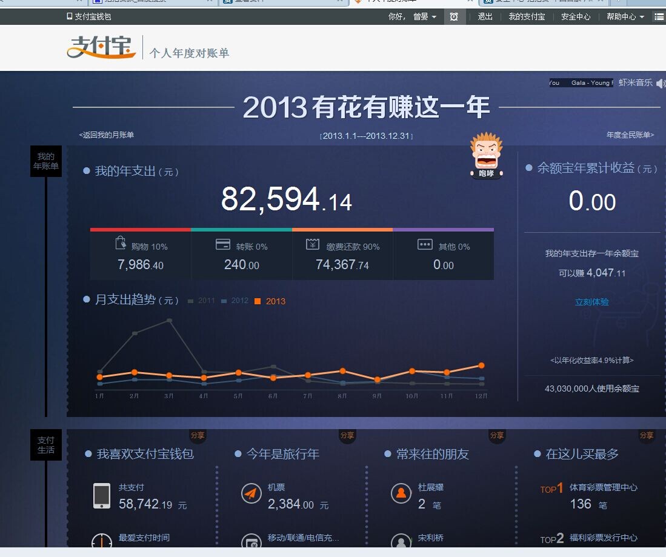
Task: Click the red 购物 color bar segment
Action: (141, 230)
